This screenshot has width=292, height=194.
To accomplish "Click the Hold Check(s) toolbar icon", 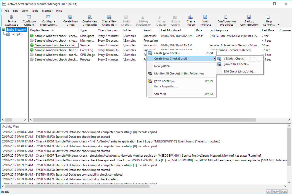I will [x=126, y=17].
